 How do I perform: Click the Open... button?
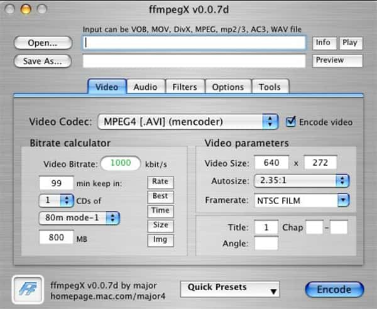pyautogui.click(x=42, y=43)
